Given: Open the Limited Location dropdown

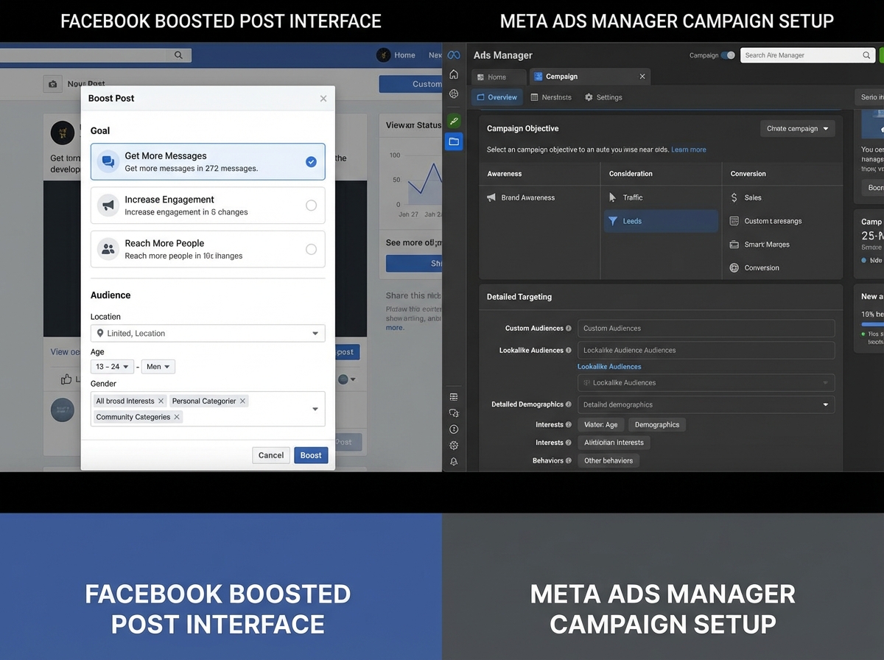Looking at the screenshot, I should [207, 333].
